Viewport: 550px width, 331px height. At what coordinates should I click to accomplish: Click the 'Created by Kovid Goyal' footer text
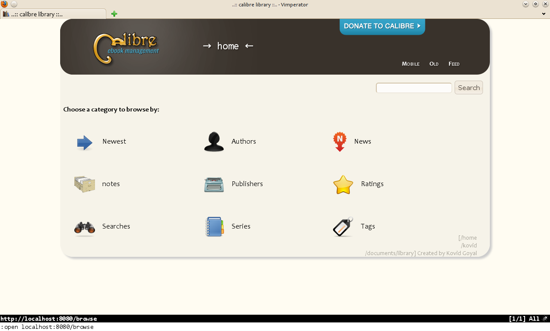coord(447,253)
